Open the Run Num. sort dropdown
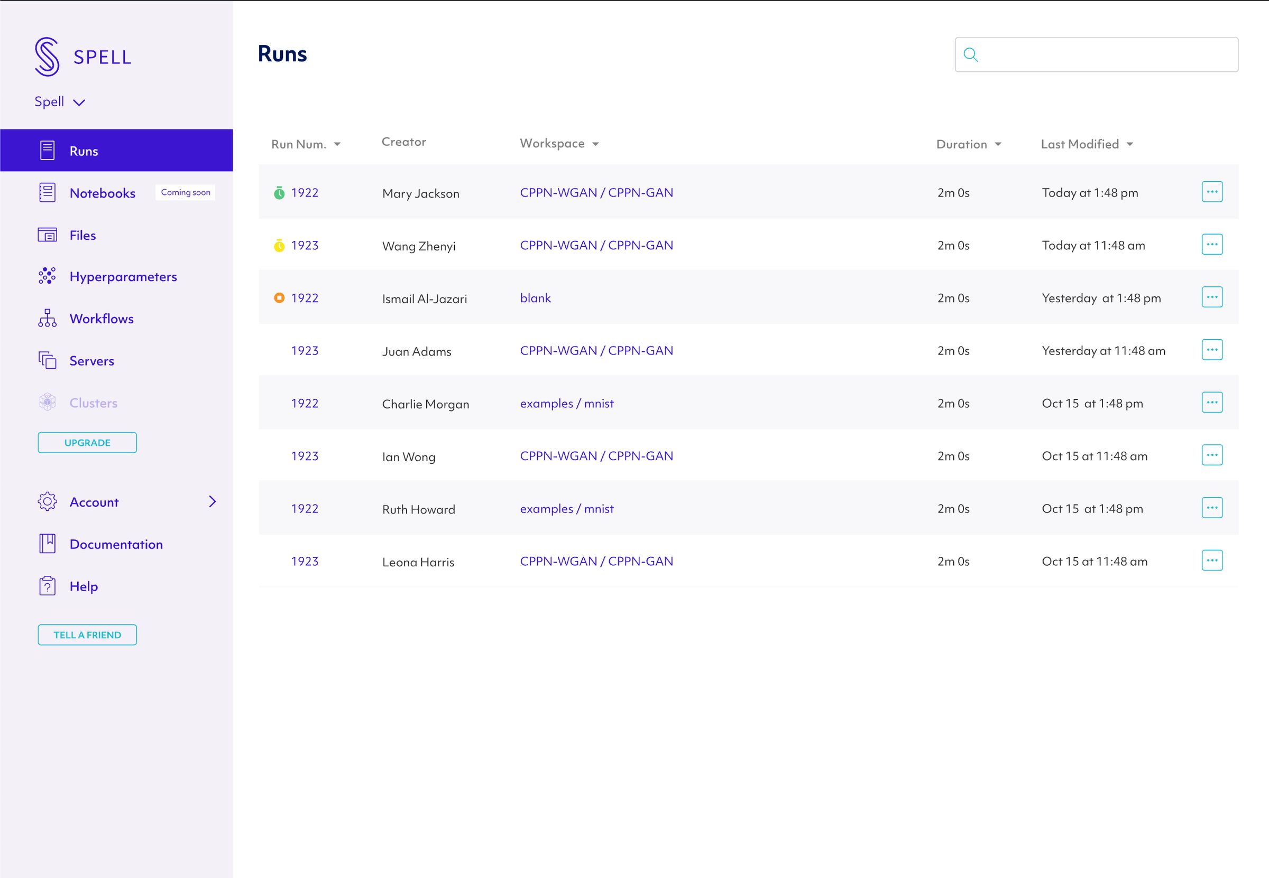 coord(336,144)
